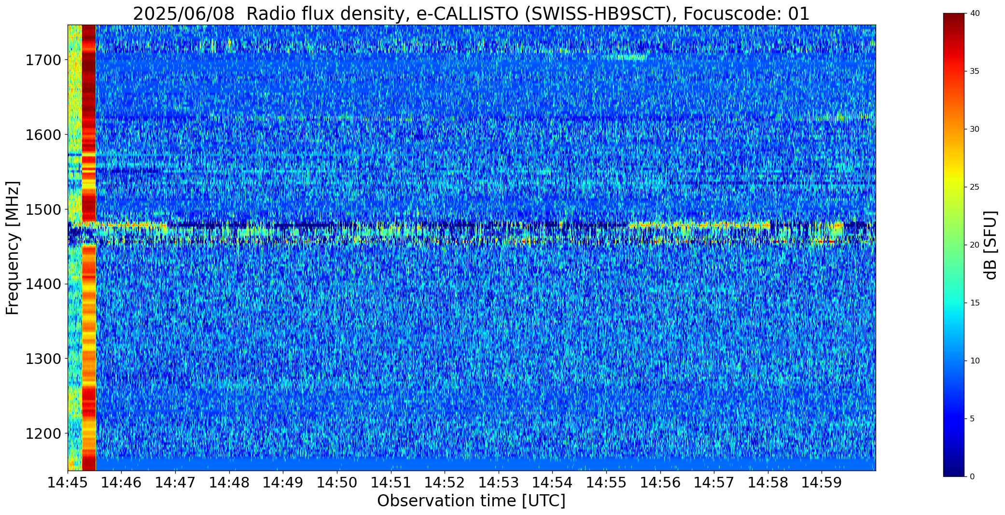Click the yellow band of the colorbar
Image resolution: width=1005 pixels, height=515 pixels.
click(x=954, y=181)
